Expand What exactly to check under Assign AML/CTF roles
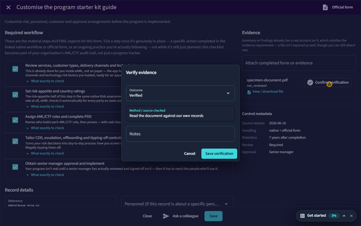The height and width of the screenshot is (226, 361). point(45,128)
